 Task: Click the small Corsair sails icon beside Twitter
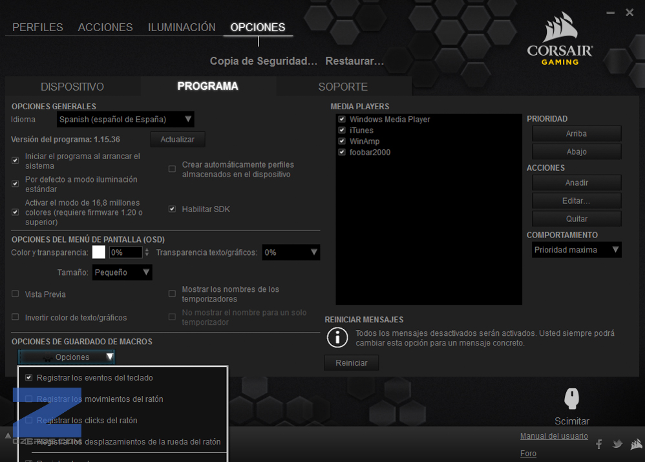635,444
